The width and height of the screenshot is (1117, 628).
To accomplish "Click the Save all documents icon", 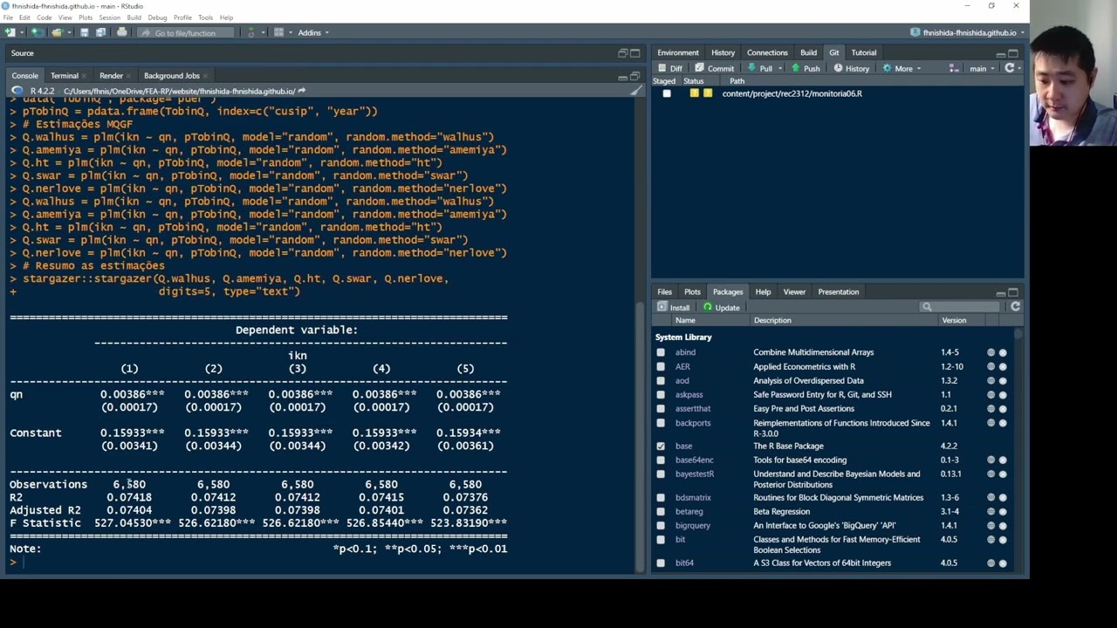I will pos(100,32).
